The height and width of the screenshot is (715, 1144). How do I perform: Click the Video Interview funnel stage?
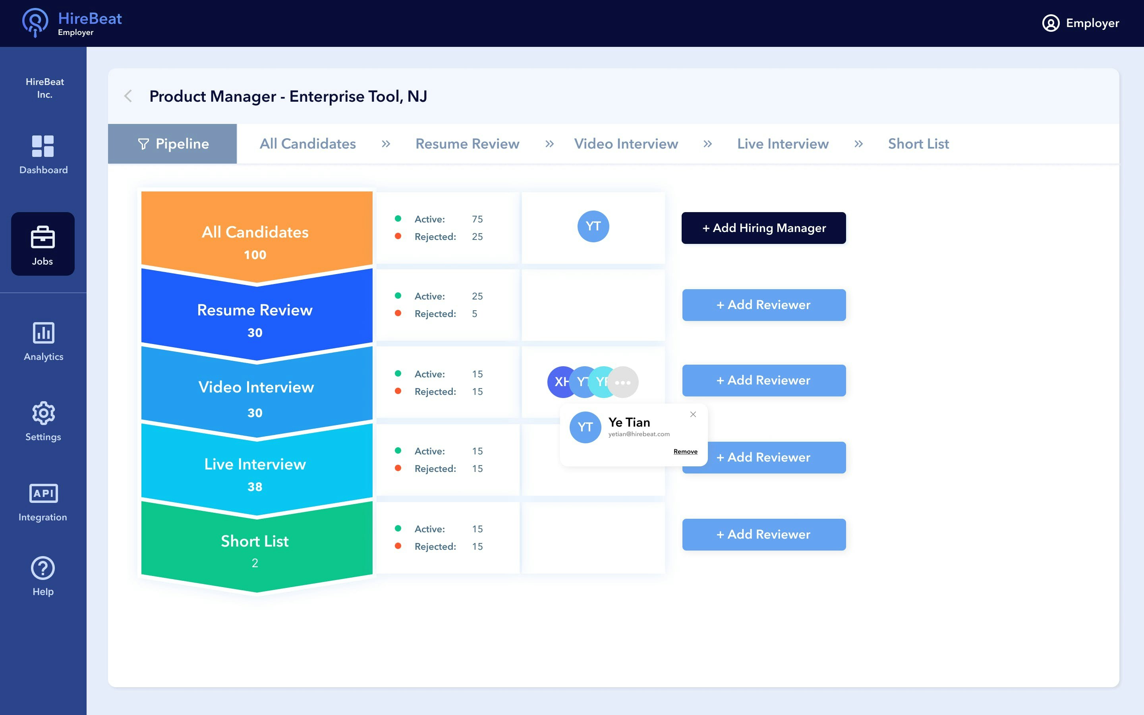click(x=257, y=392)
